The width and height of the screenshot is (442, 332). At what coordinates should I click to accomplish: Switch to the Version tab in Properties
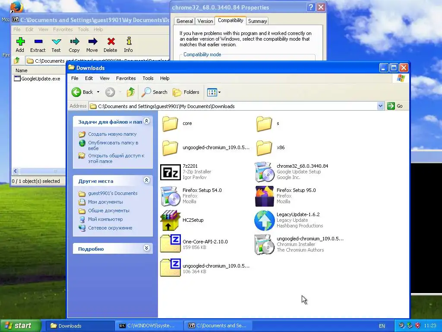205,21
